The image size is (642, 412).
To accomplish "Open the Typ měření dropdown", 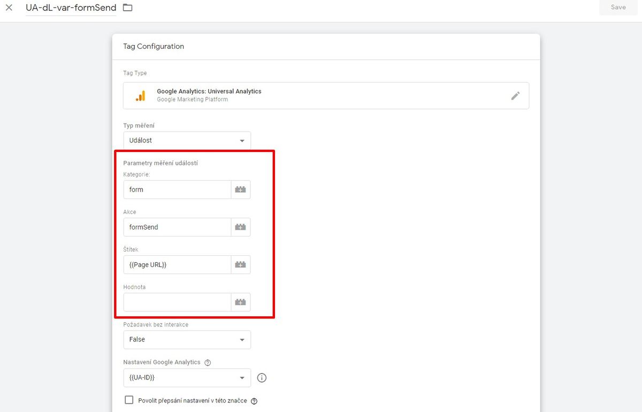I will 187,141.
